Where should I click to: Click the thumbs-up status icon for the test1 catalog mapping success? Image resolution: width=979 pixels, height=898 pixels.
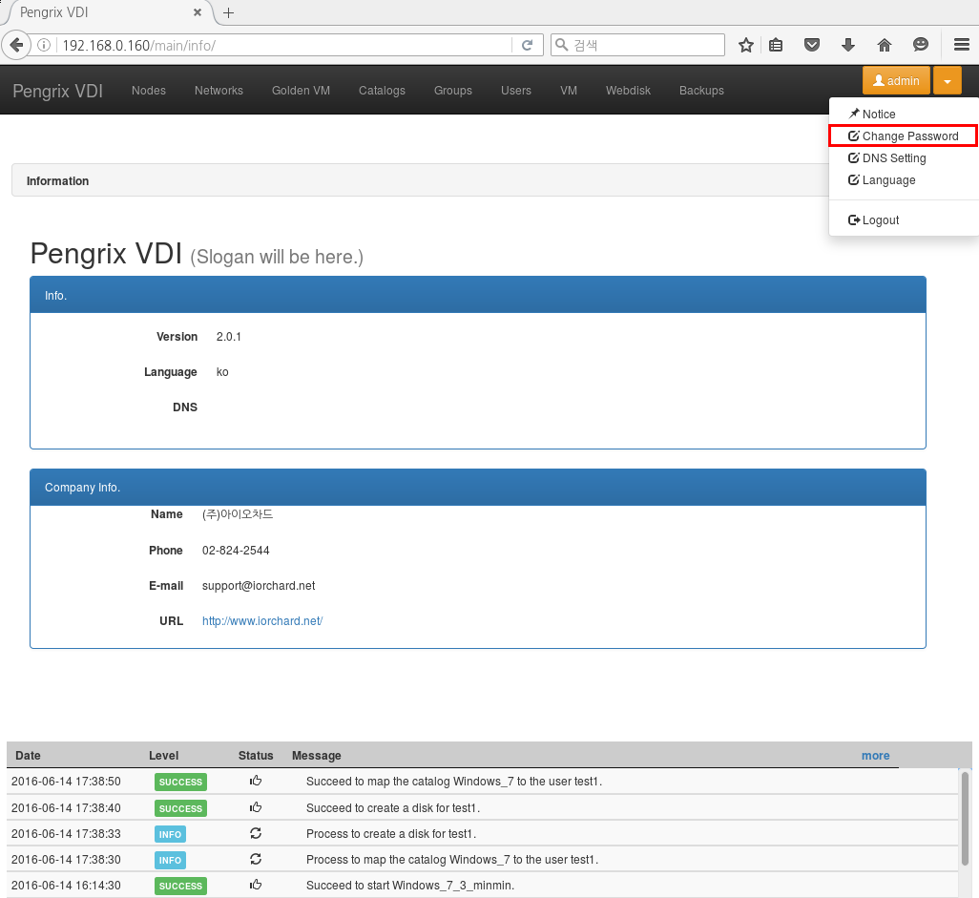pos(256,781)
